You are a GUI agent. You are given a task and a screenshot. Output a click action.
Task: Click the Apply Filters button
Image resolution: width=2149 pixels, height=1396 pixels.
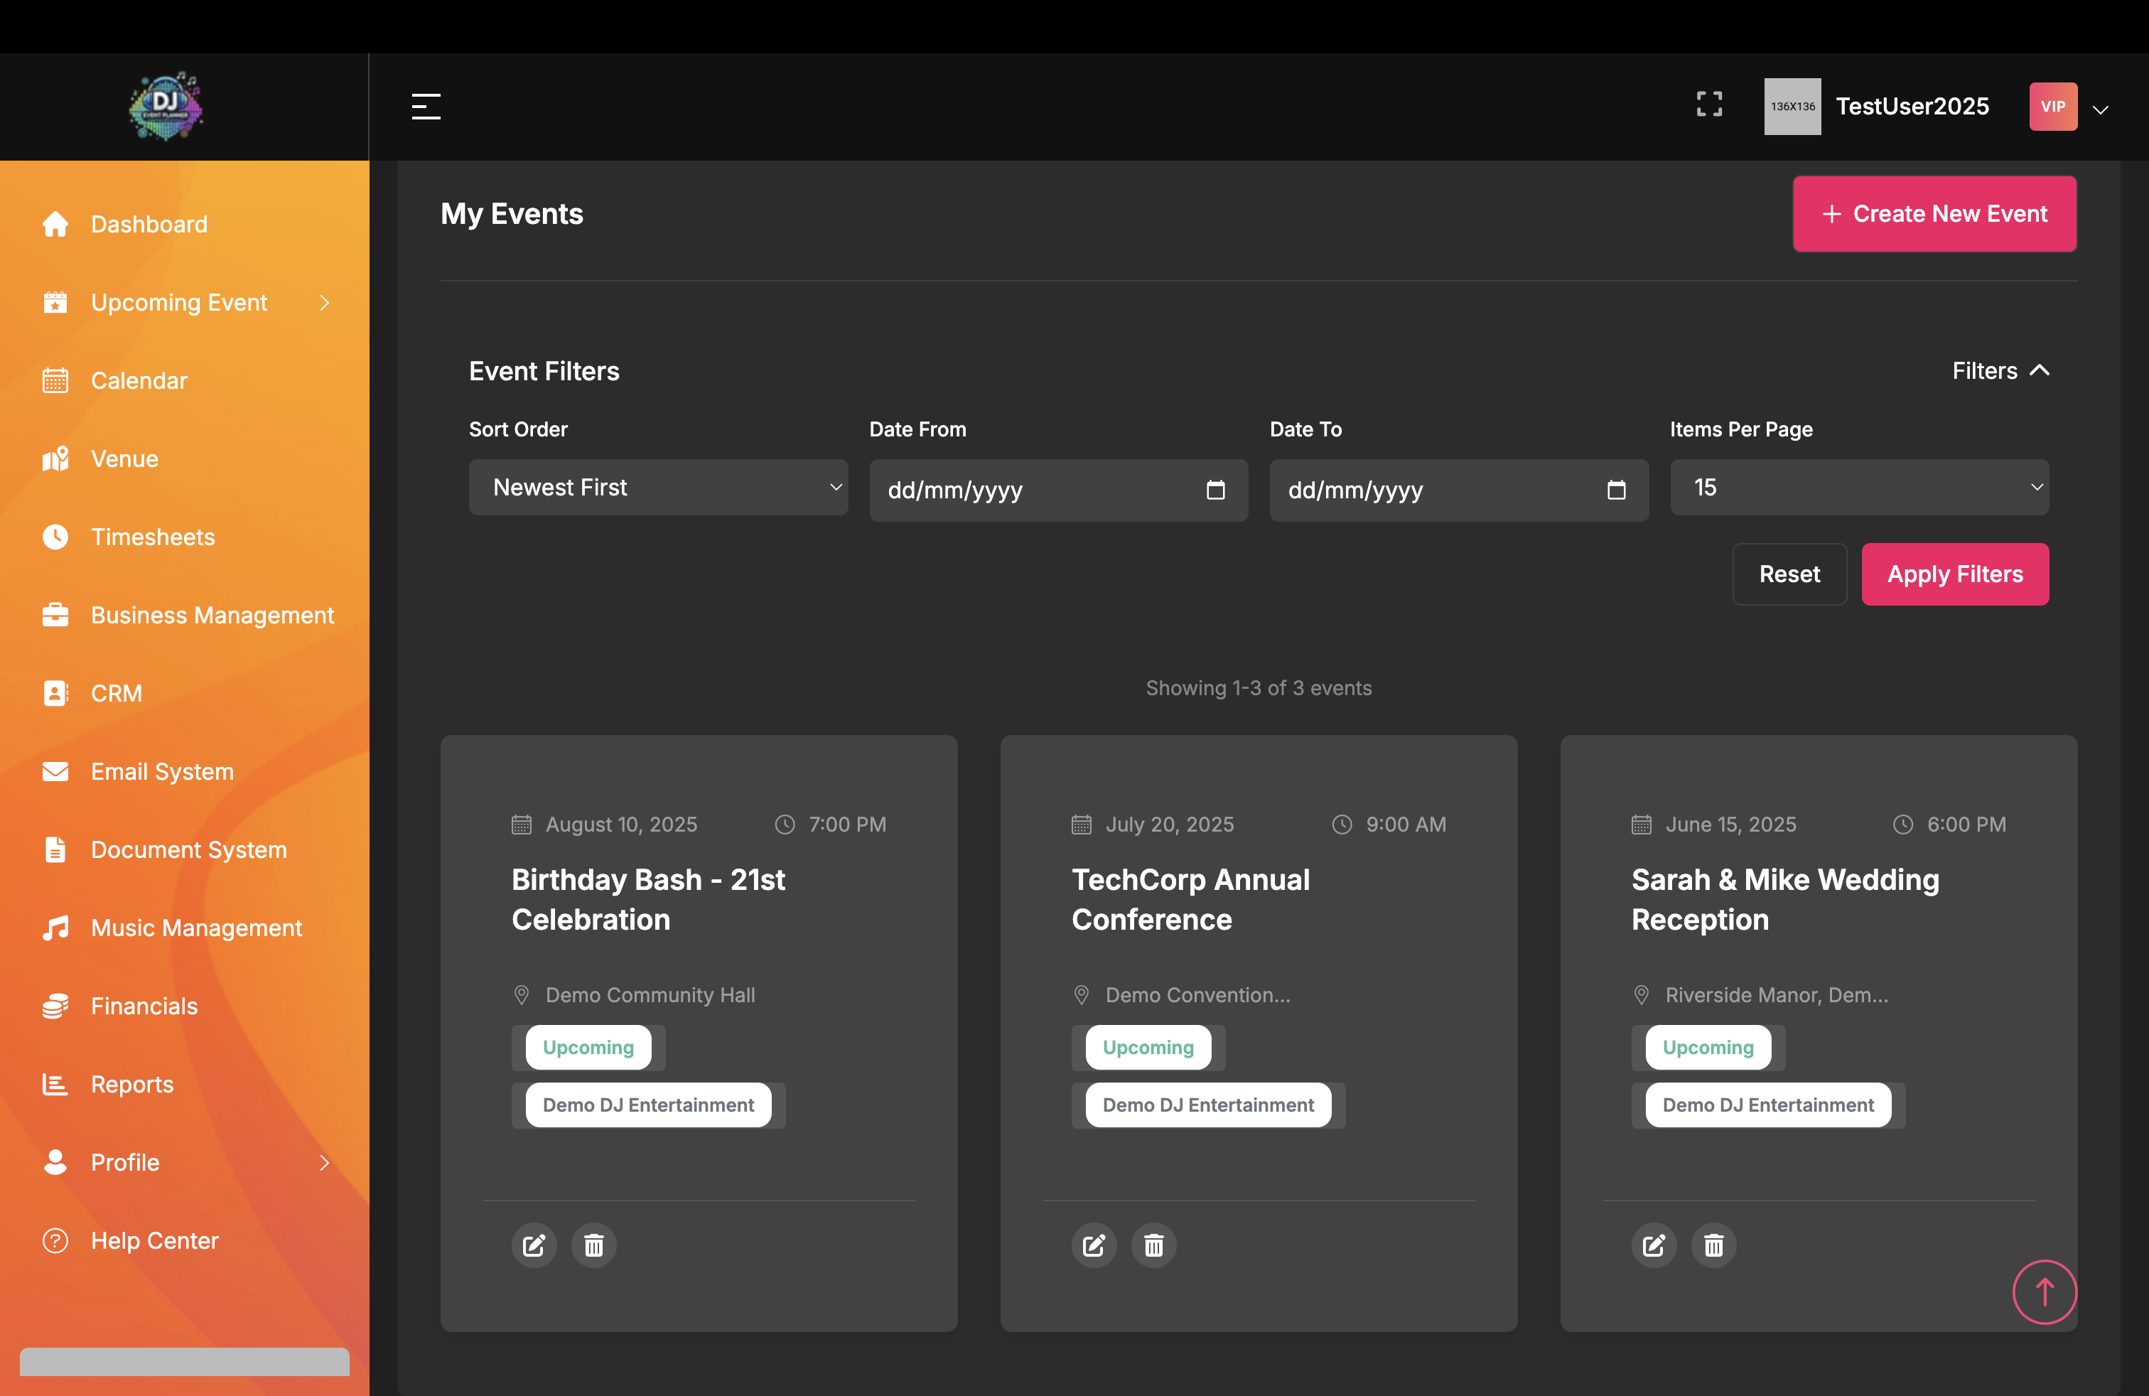pos(1955,574)
